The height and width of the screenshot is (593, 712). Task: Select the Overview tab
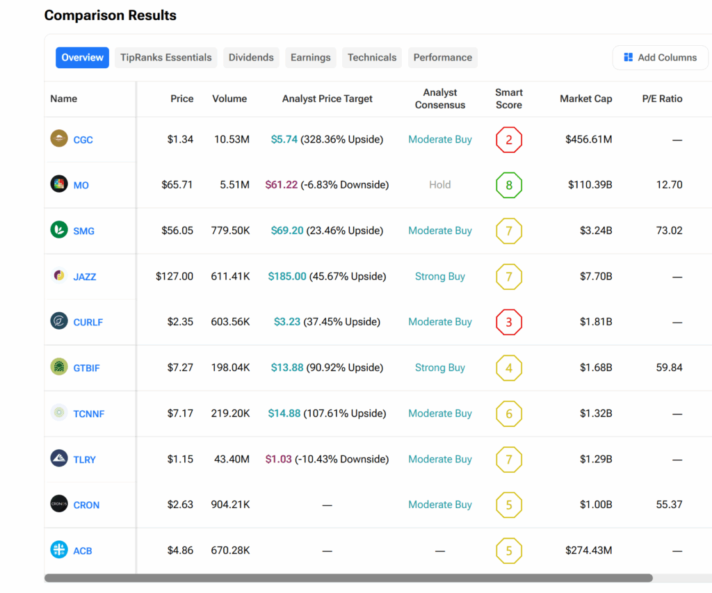[x=82, y=58]
